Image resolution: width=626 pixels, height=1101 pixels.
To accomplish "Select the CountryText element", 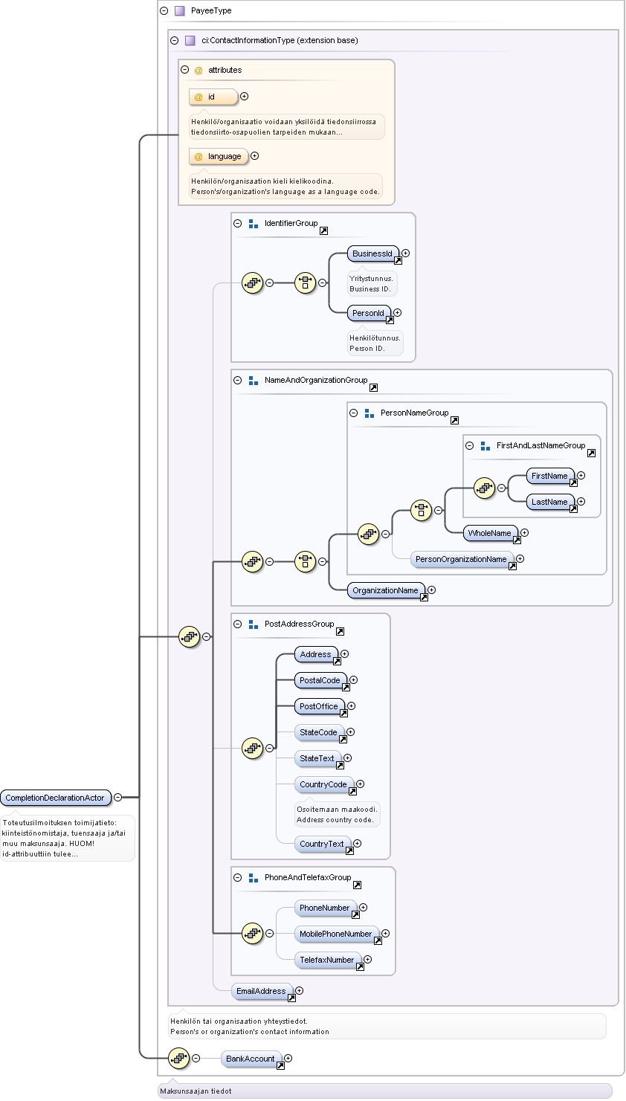I will (x=323, y=844).
